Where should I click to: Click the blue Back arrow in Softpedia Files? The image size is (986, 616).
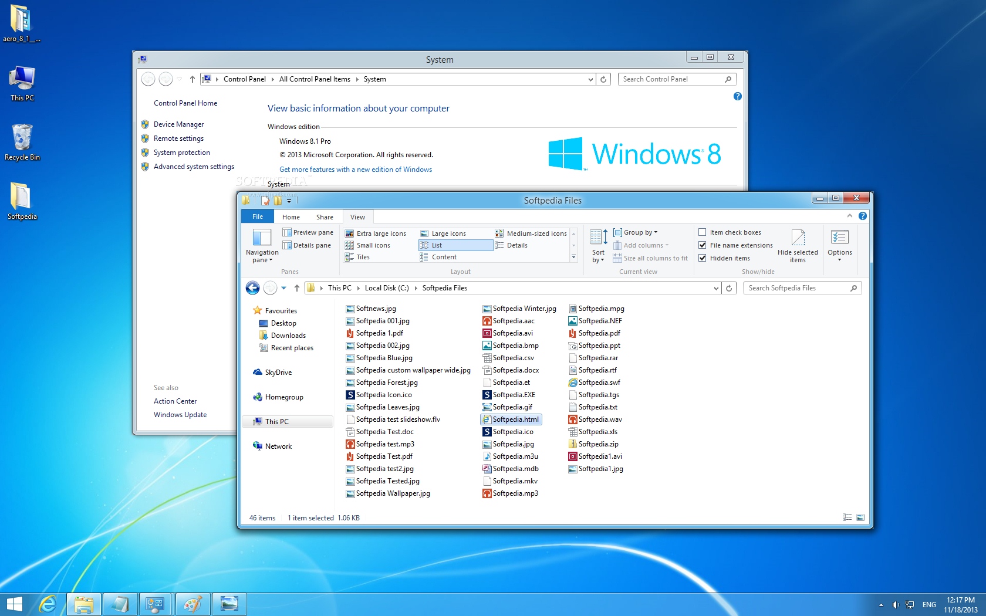point(252,288)
